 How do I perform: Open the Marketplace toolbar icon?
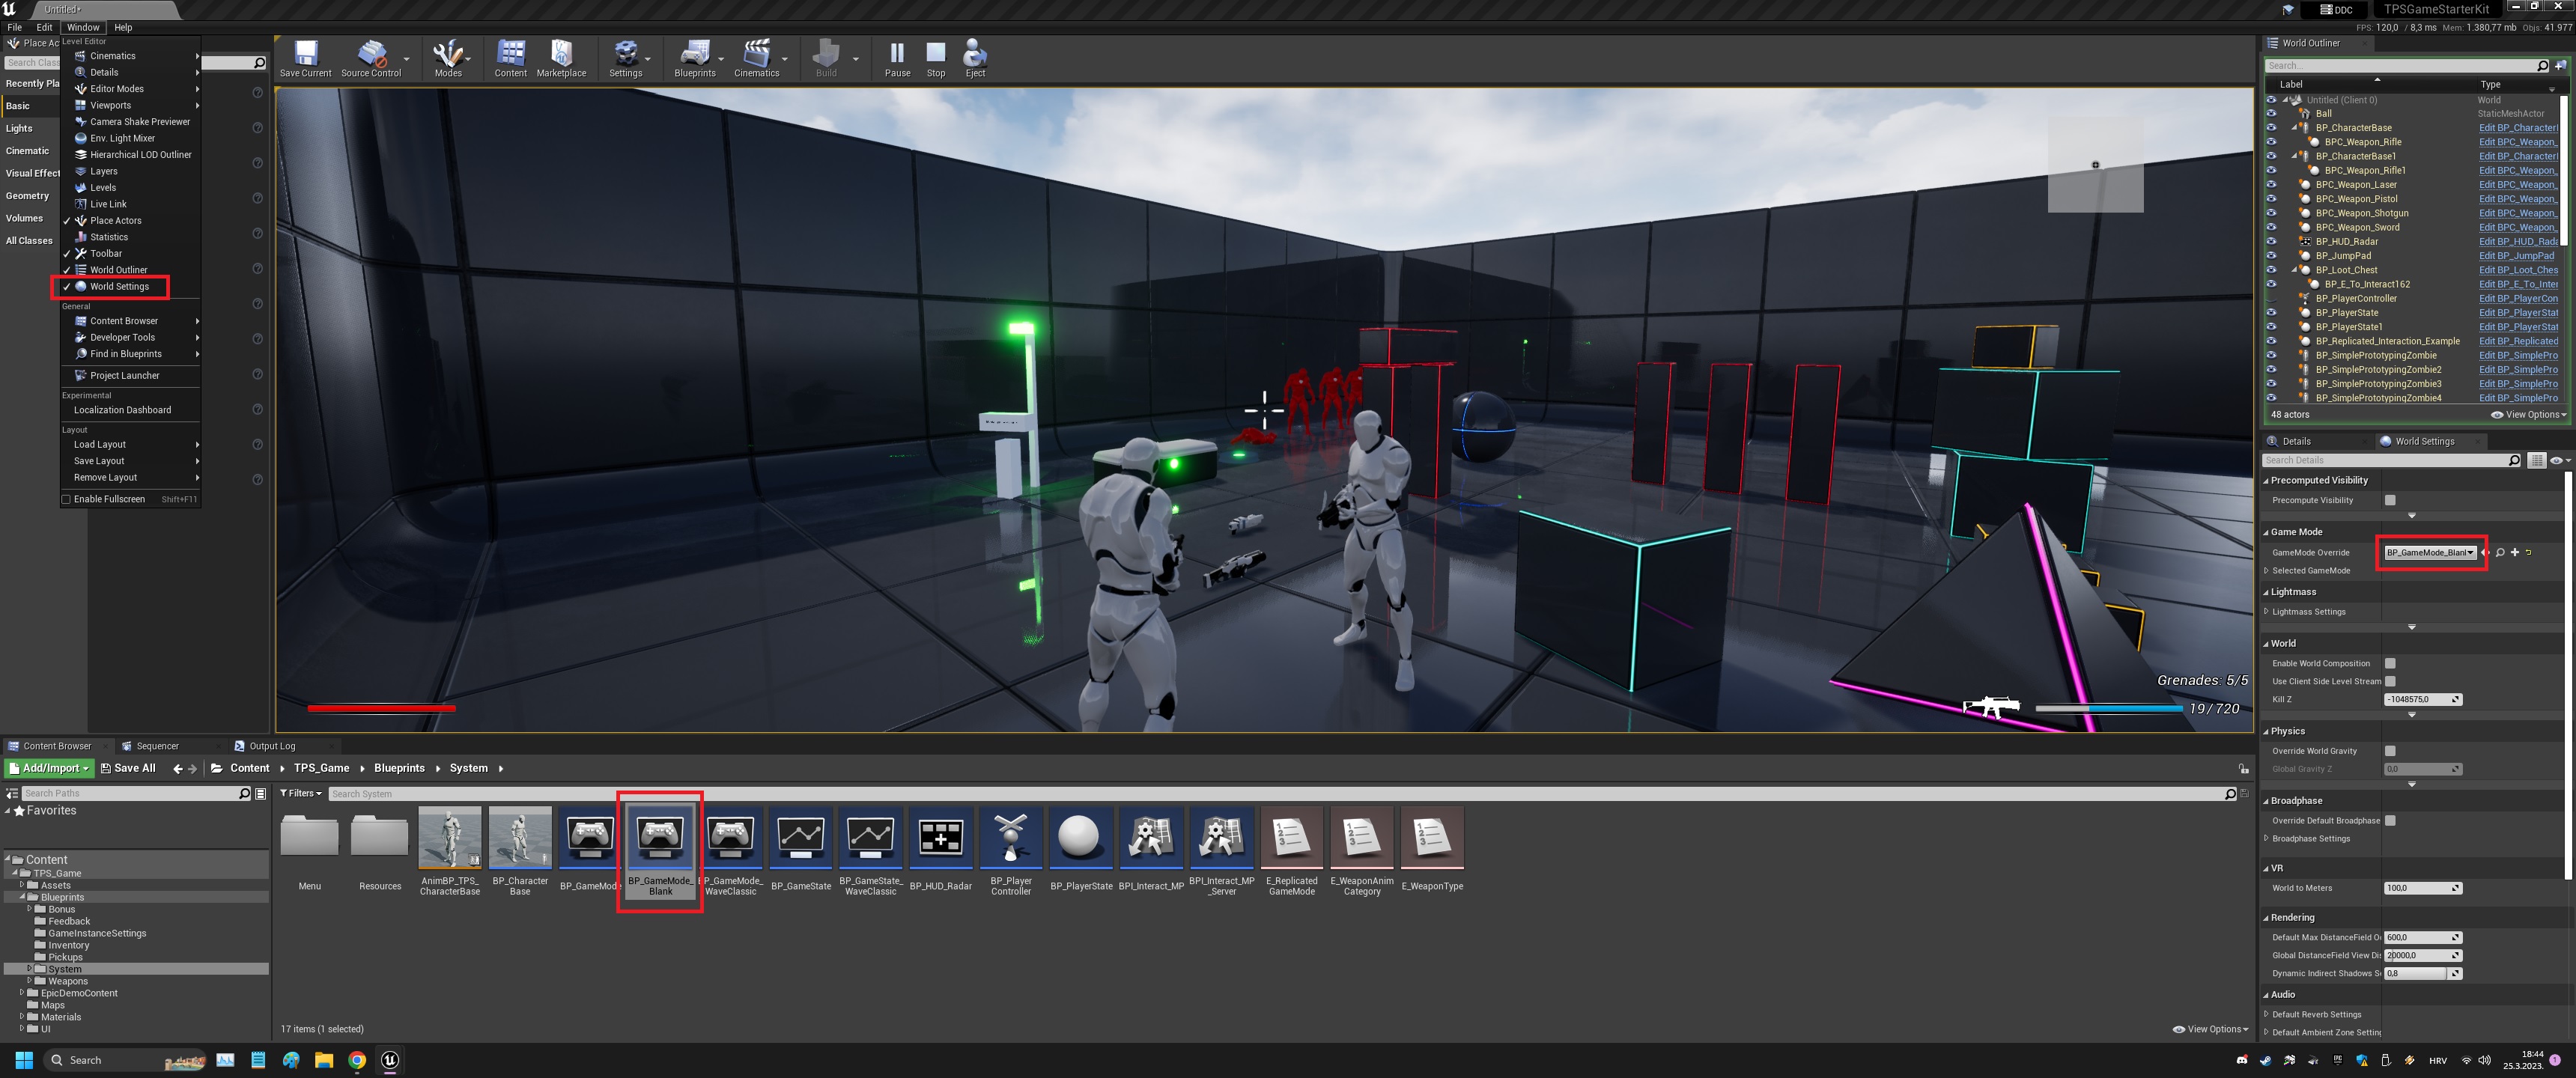coord(561,58)
